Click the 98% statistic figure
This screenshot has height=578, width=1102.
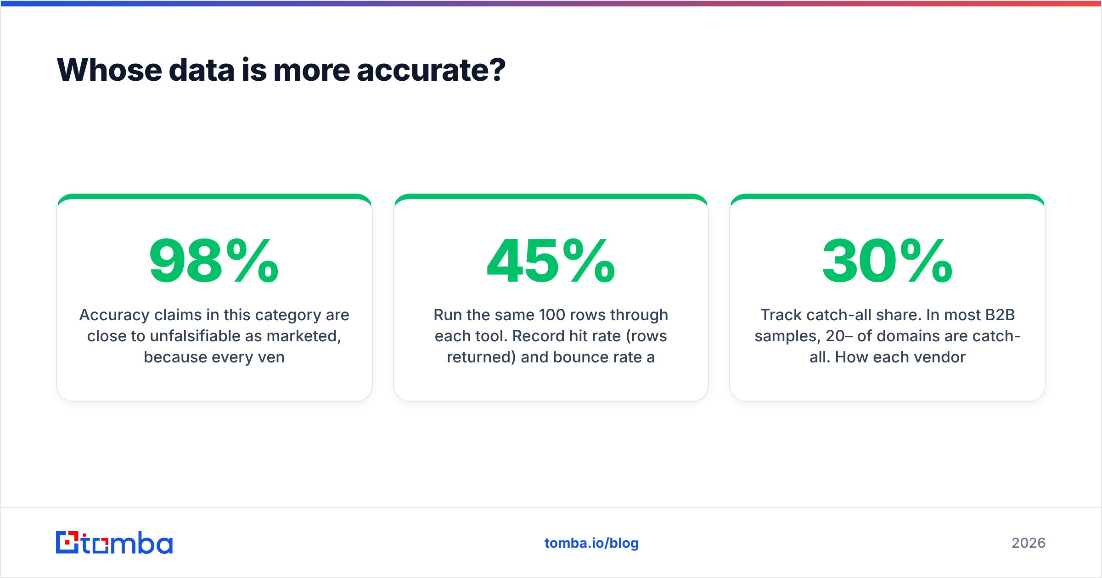pyautogui.click(x=214, y=261)
